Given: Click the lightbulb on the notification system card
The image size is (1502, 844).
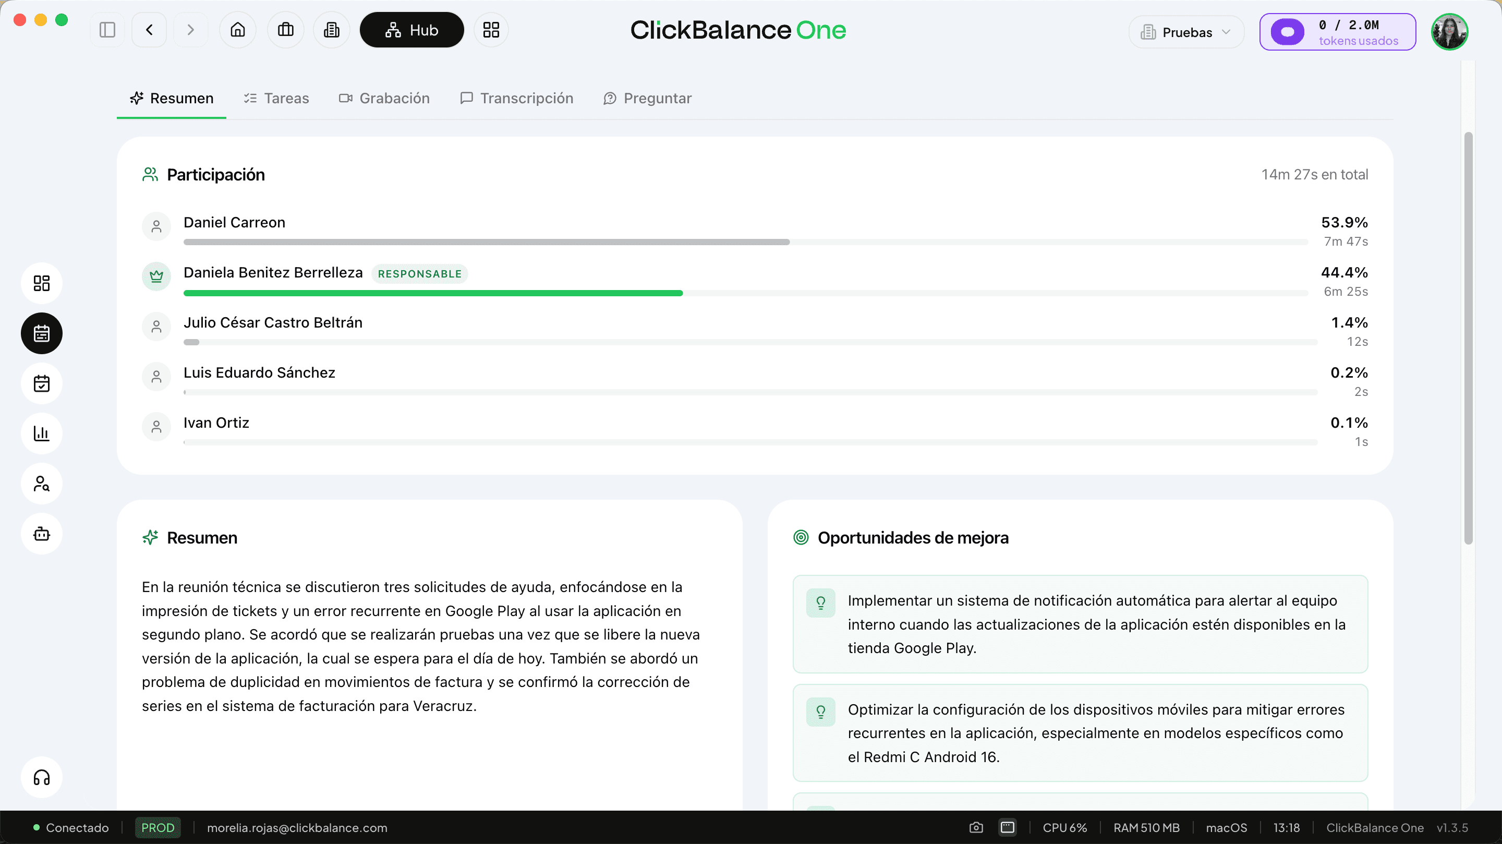Looking at the screenshot, I should (820, 603).
